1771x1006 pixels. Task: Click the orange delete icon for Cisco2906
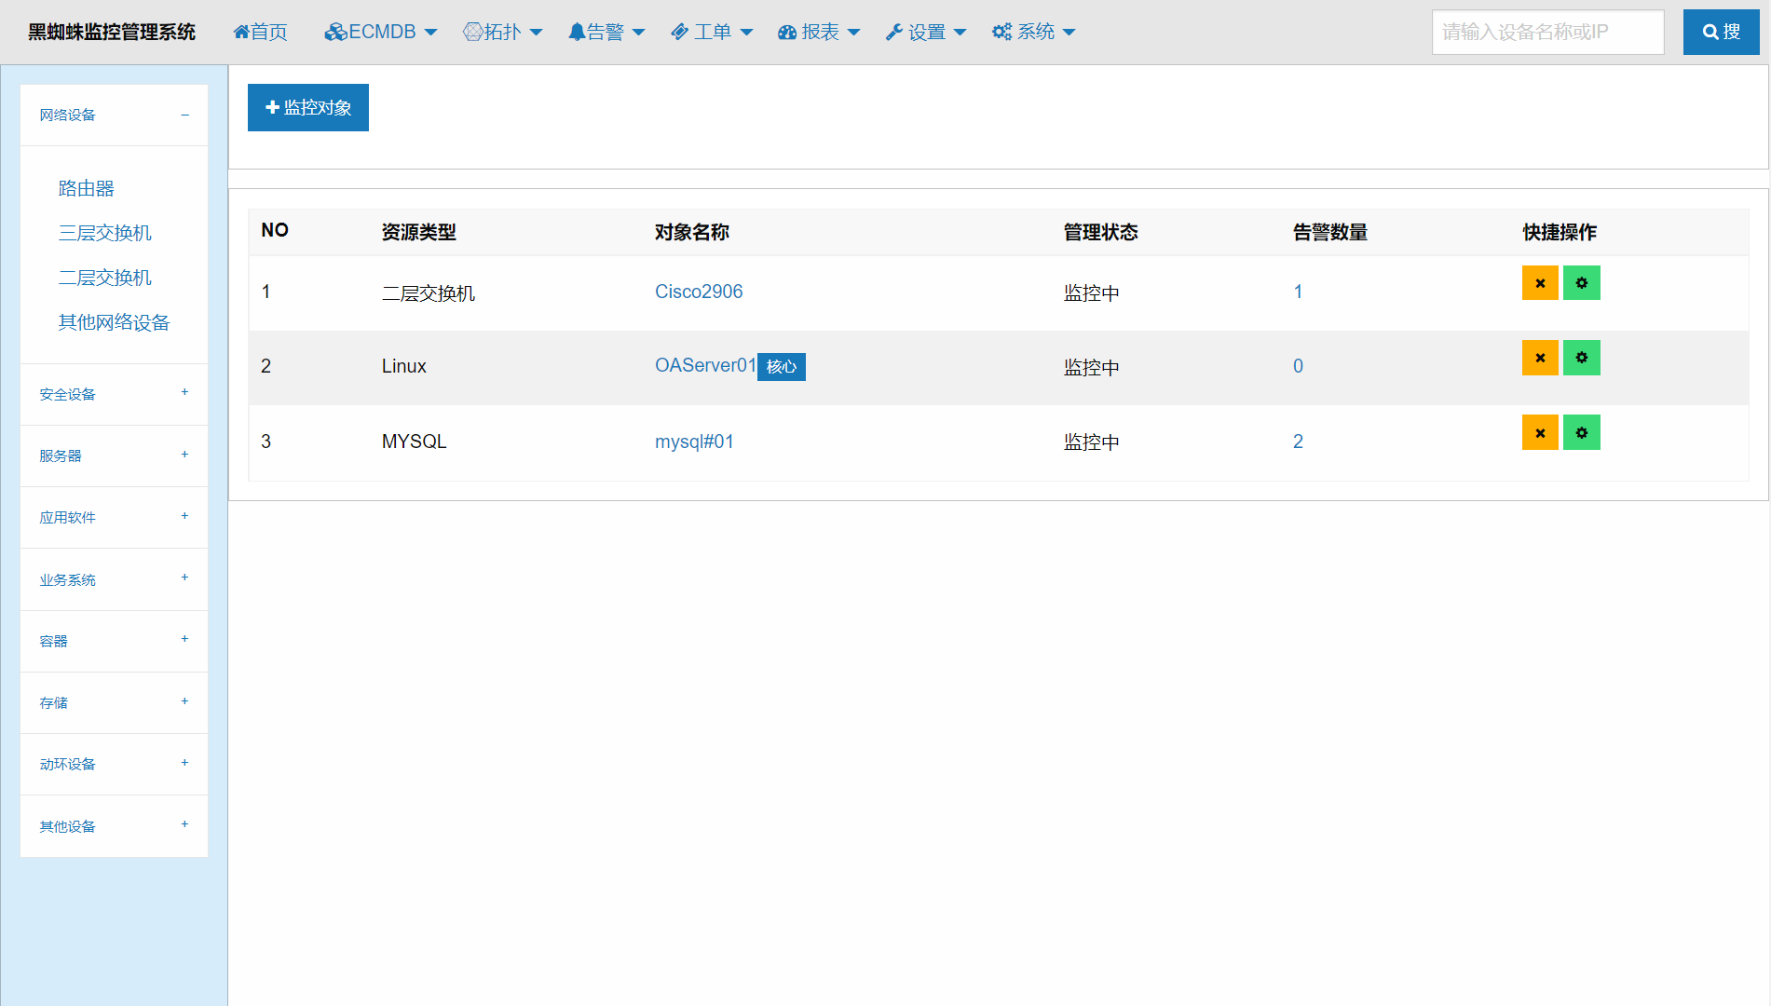tap(1539, 283)
